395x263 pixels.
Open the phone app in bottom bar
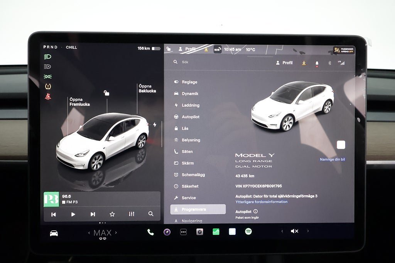click(150, 232)
